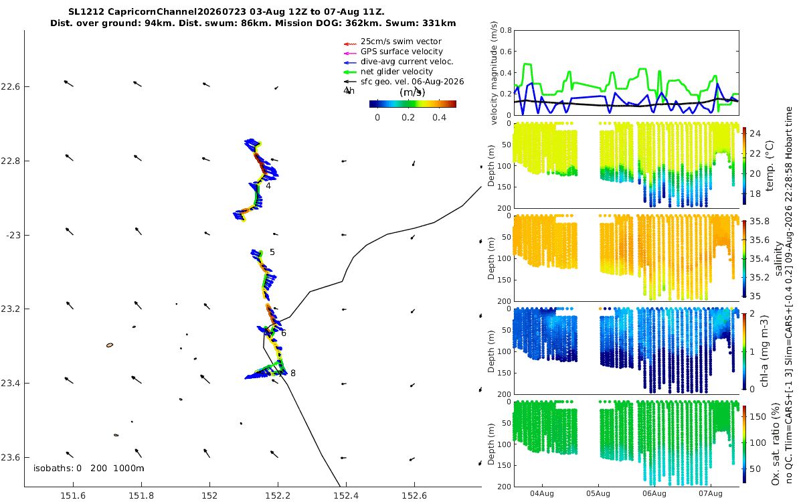Click the 151.8 longitude tick label
Viewport: 803px width, 502px height.
(x=141, y=496)
